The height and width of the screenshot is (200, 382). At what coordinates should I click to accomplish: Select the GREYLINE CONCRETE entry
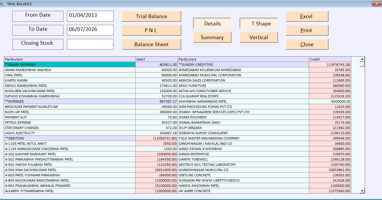coord(243,175)
